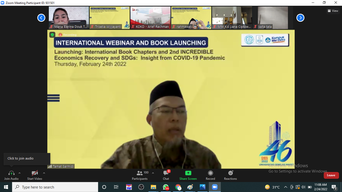Open the PDF application on taskbar
342x192 pixels.
point(129,187)
